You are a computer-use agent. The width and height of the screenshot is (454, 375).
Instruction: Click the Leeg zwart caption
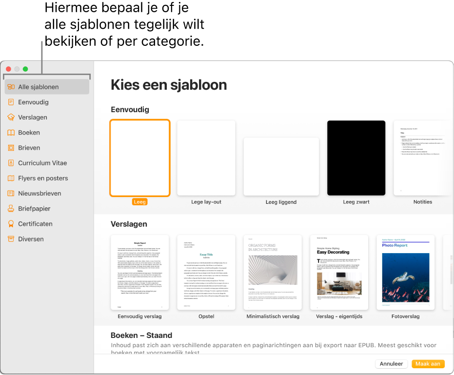coord(356,202)
